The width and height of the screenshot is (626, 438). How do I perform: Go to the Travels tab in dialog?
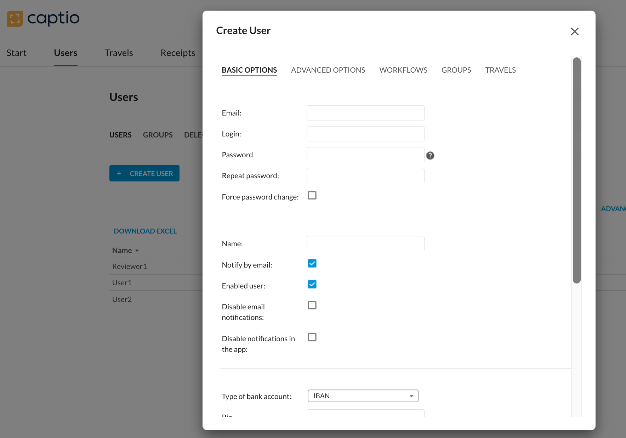[x=500, y=70]
